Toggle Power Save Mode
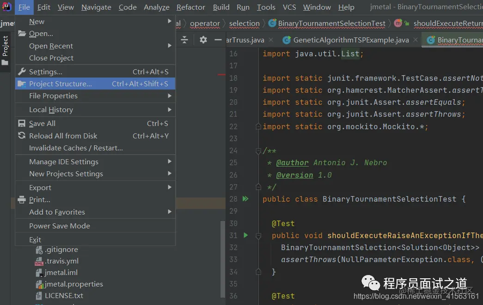 [95, 226]
